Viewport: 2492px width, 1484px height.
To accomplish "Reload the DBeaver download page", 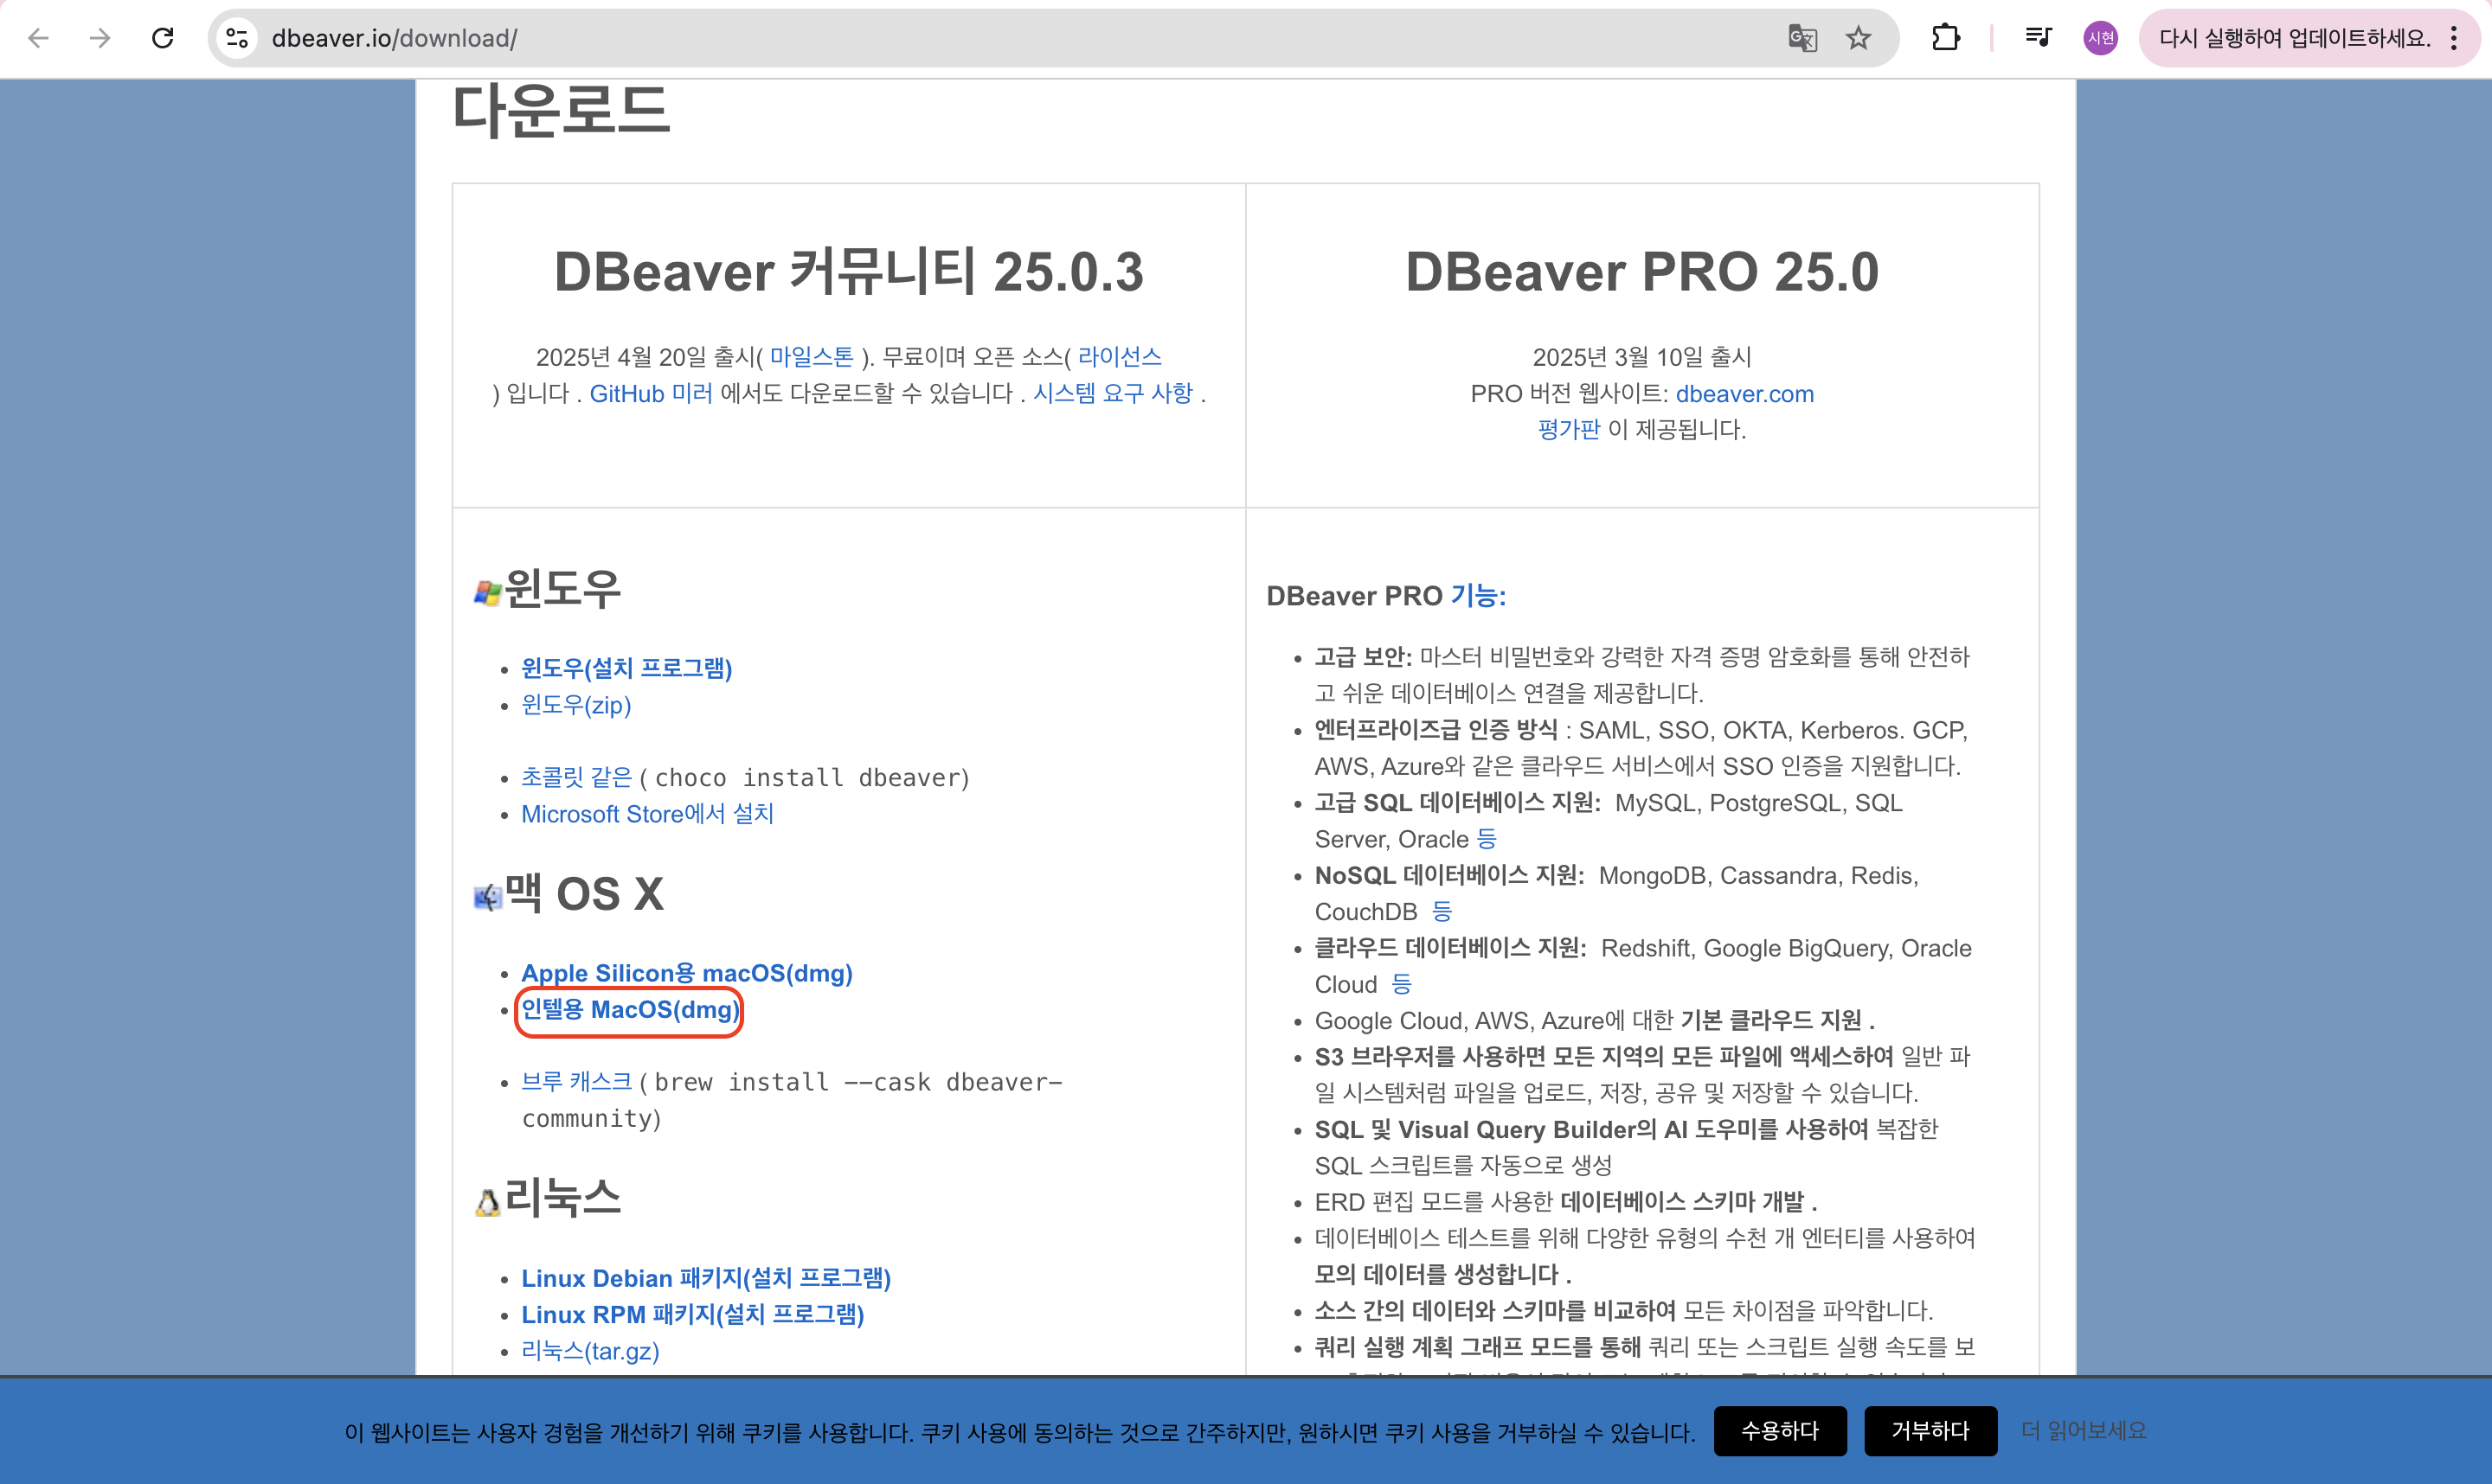I will 163,38.
